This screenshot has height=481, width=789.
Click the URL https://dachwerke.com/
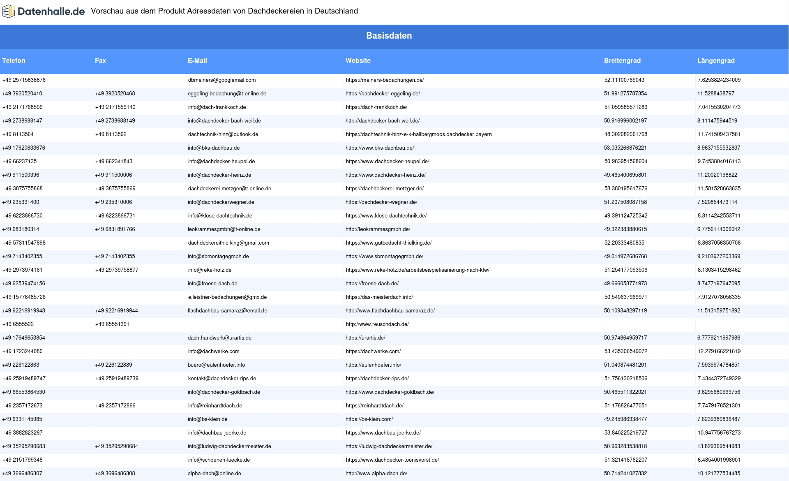click(x=373, y=351)
